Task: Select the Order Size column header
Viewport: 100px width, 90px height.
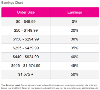Action: [26, 12]
